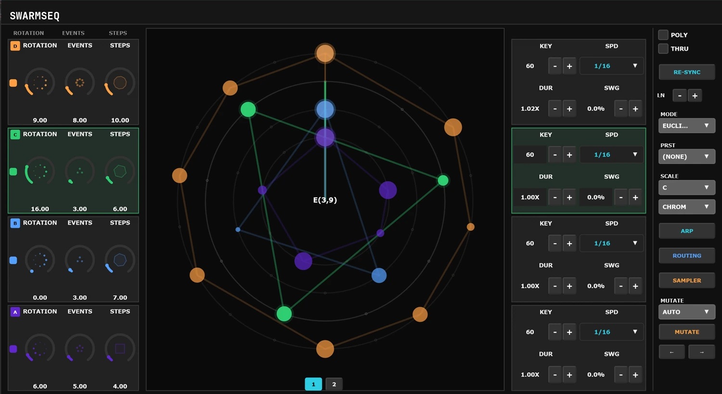Open the CHROM scale type dropdown
The image size is (722, 394).
pyautogui.click(x=686, y=207)
